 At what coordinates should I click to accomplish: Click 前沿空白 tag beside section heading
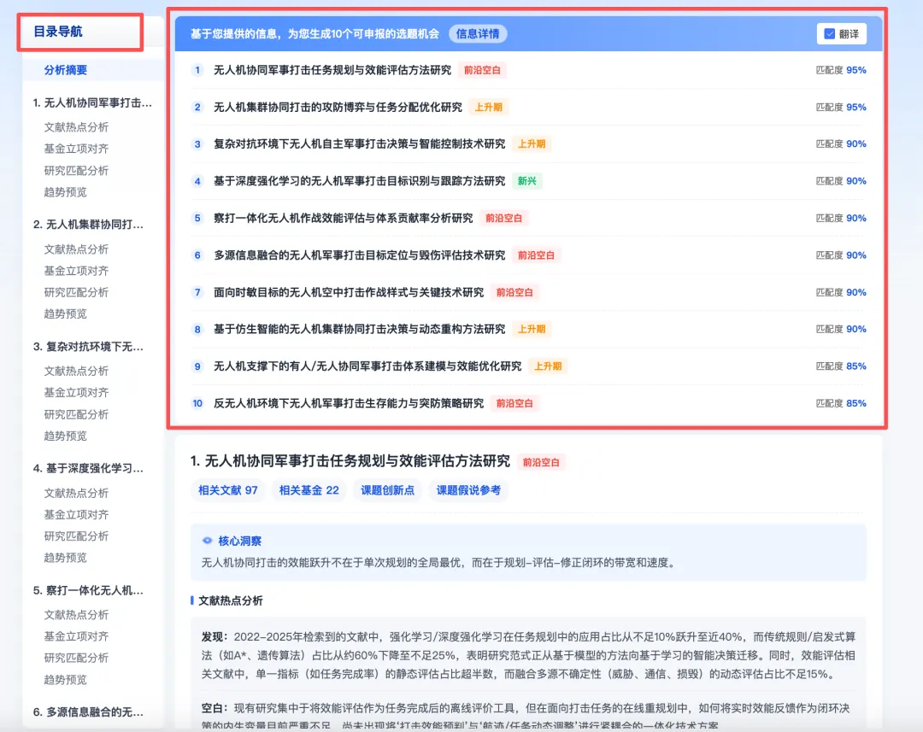point(541,462)
